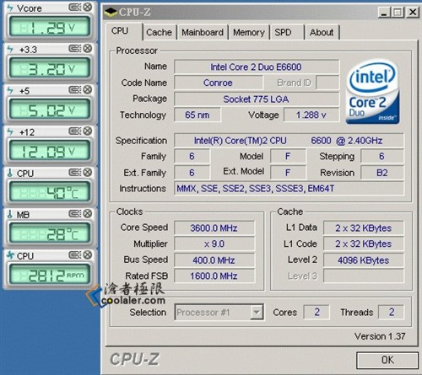
Task: Click bus speed '400.0 MHz'
Action: click(214, 260)
